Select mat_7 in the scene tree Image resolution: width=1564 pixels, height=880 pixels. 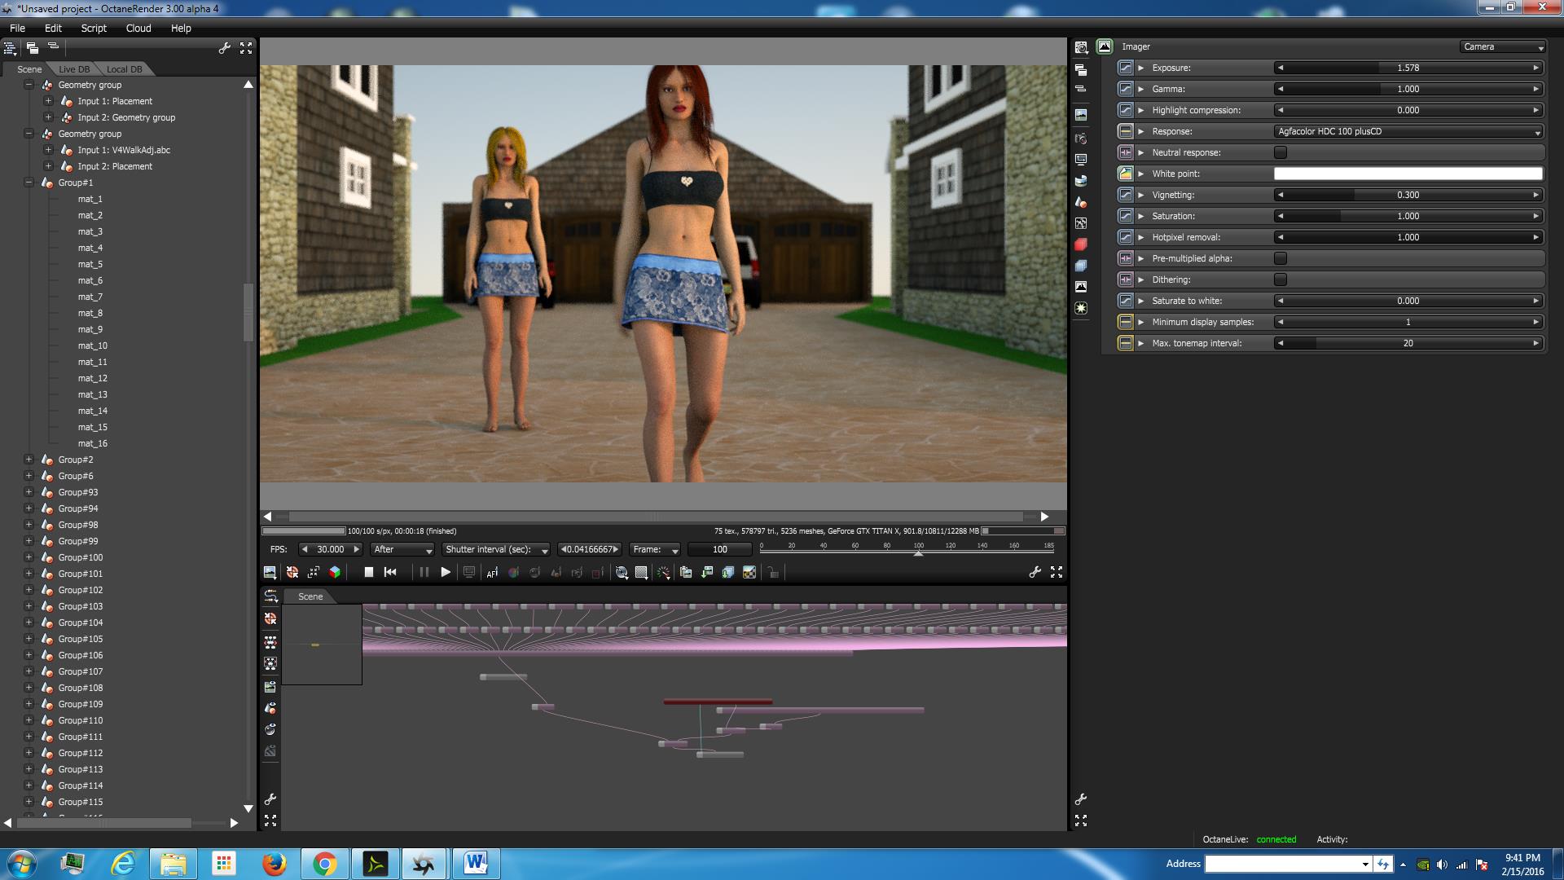pos(90,297)
